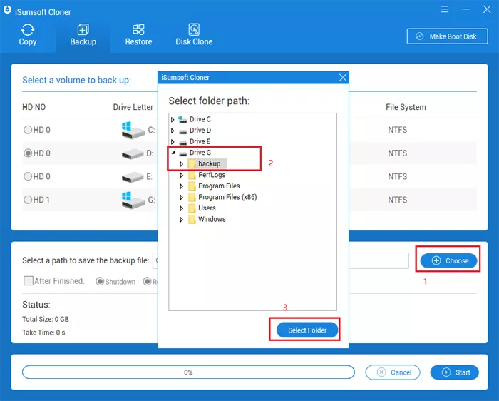Viewport: 499px width, 401px height.
Task: Click the disk icon for drive D:
Action: [x=128, y=153]
